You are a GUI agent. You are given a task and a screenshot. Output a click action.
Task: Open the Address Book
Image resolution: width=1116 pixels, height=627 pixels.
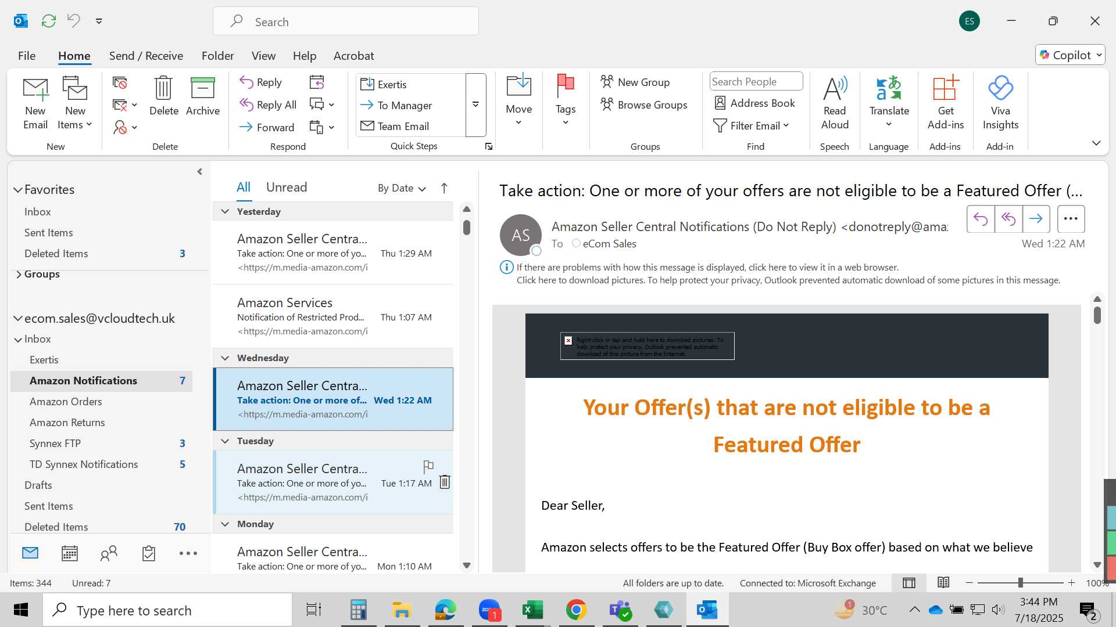click(754, 103)
